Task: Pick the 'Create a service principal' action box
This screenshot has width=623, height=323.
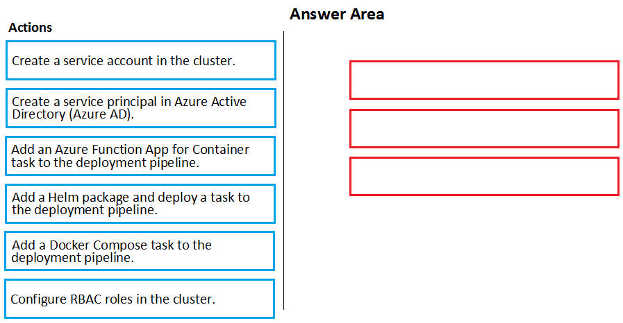Action: point(141,108)
